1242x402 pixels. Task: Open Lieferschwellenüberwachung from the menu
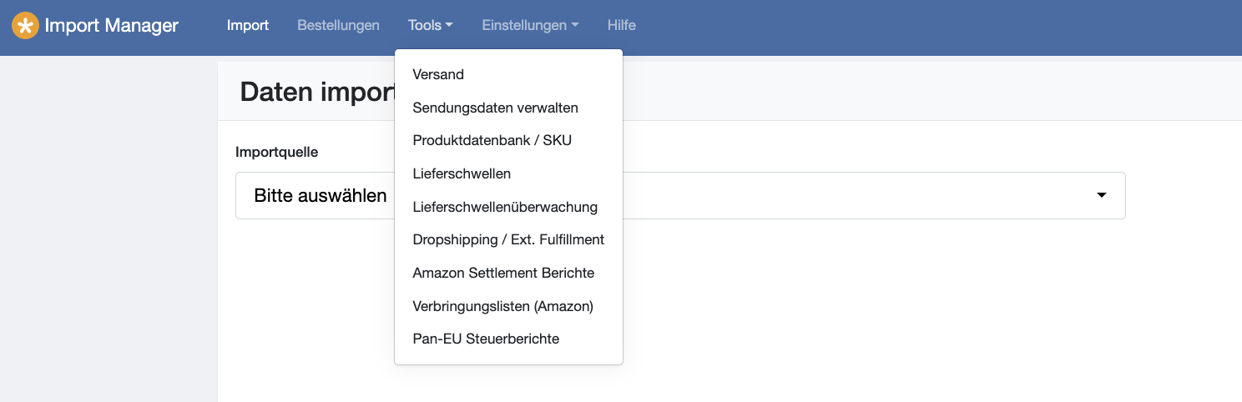(x=509, y=207)
